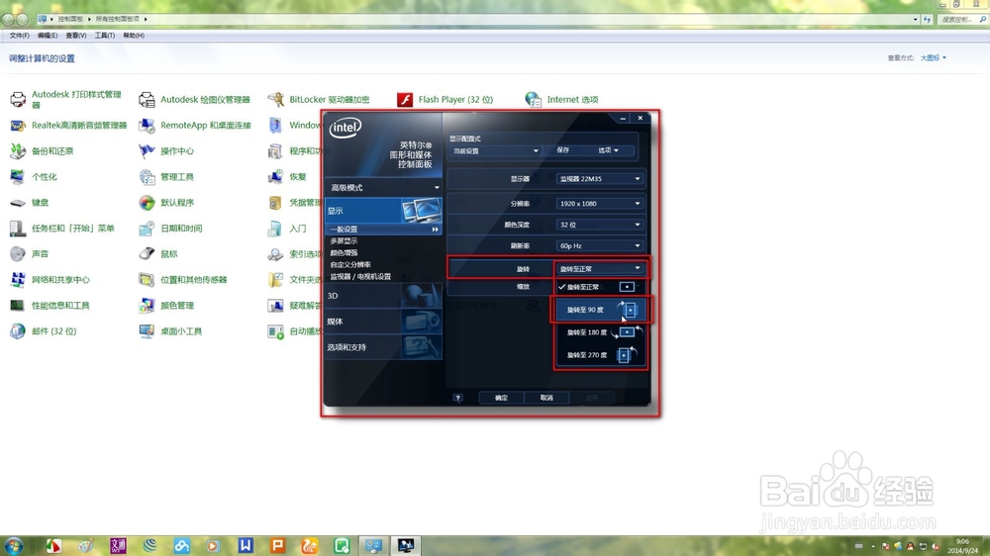Choose 旋转至 90 度 rotation option

[600, 310]
